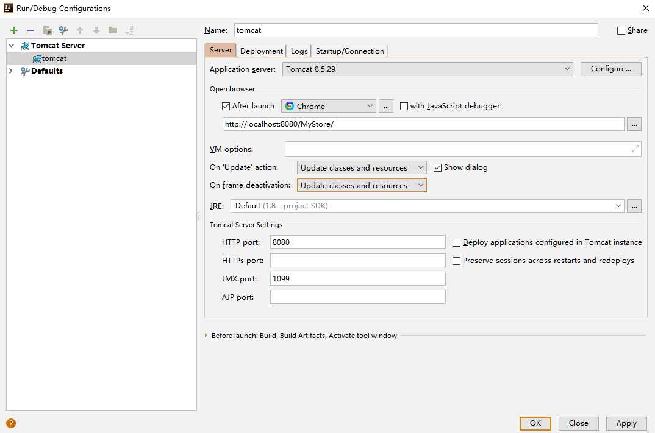This screenshot has width=655, height=433.
Task: Move configuration up arrow
Action: click(80, 30)
